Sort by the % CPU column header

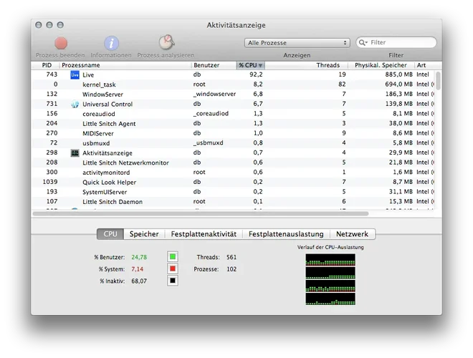pos(250,65)
